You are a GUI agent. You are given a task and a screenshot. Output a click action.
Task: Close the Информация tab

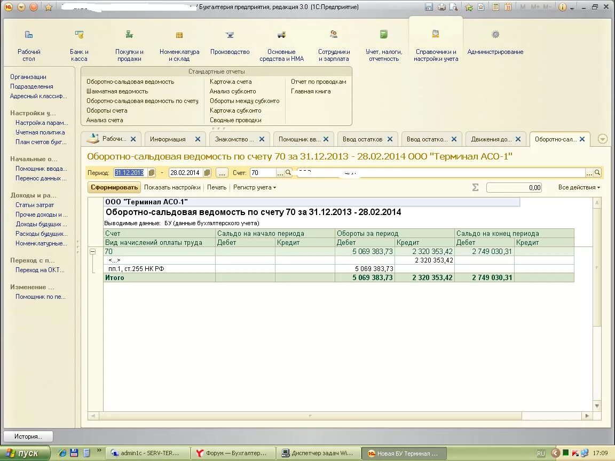tap(198, 139)
